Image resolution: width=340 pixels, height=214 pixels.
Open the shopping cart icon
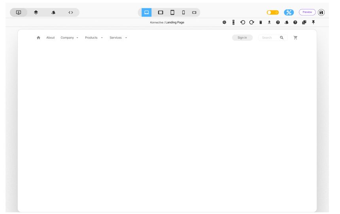click(295, 38)
